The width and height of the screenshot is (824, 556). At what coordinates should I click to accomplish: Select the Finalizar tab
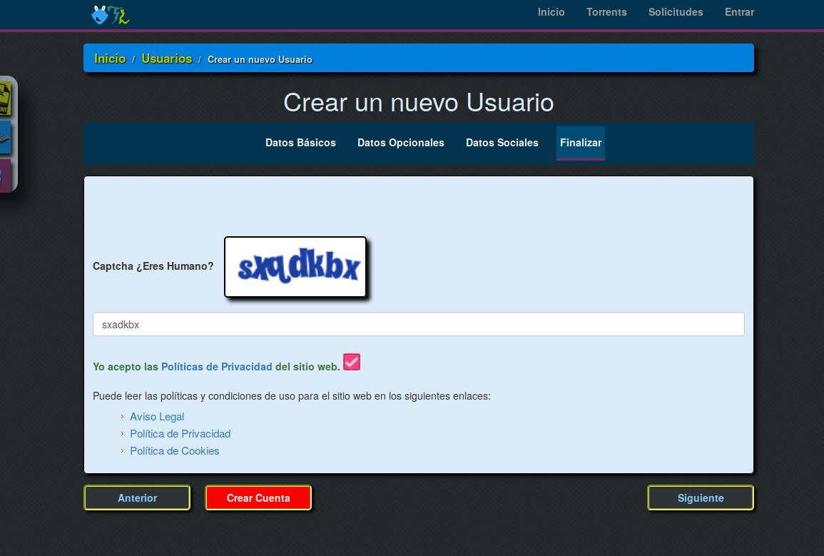tap(581, 143)
